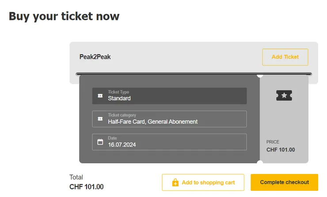Click the ticket icon in Ticket Type field
Image resolution: width=327 pixels, height=197 pixels.
100,96
